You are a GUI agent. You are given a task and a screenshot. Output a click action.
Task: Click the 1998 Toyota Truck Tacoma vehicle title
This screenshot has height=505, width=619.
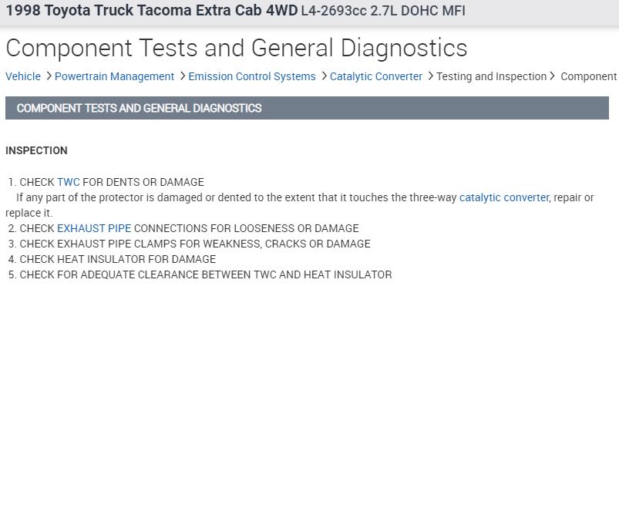tap(151, 12)
